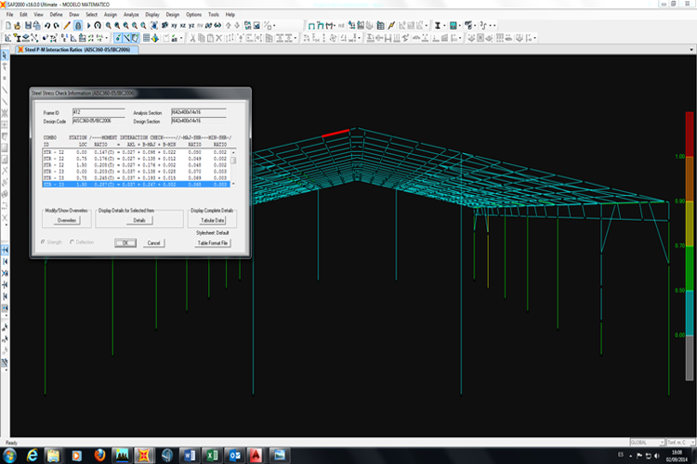Open Word from the taskbar

point(190,456)
